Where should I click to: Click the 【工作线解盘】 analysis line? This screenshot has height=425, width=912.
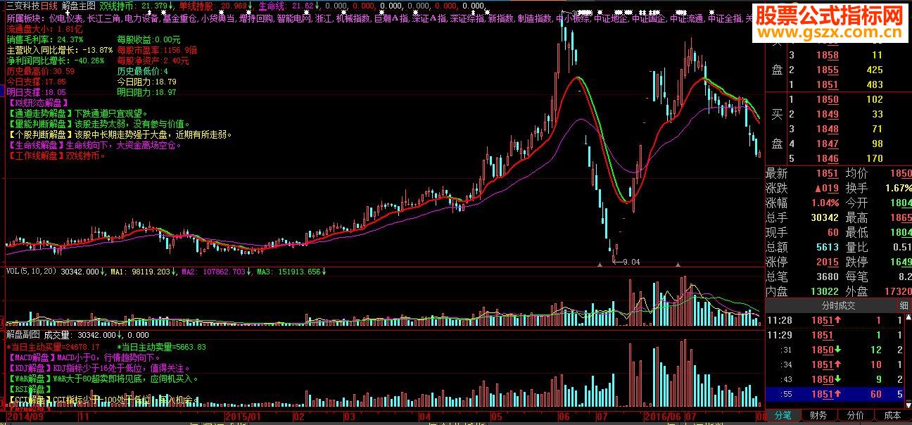coord(57,156)
